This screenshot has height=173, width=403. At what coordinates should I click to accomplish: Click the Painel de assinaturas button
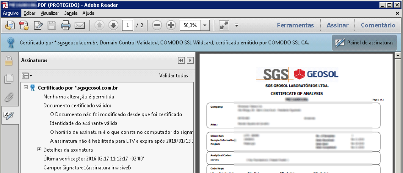364,43
